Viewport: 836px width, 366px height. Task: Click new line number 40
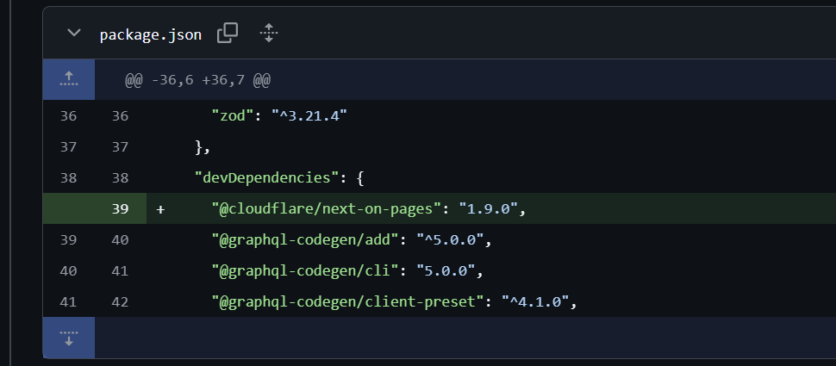(x=120, y=239)
